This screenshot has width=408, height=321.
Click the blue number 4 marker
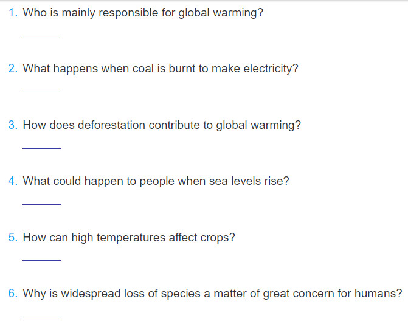pyautogui.click(x=13, y=181)
